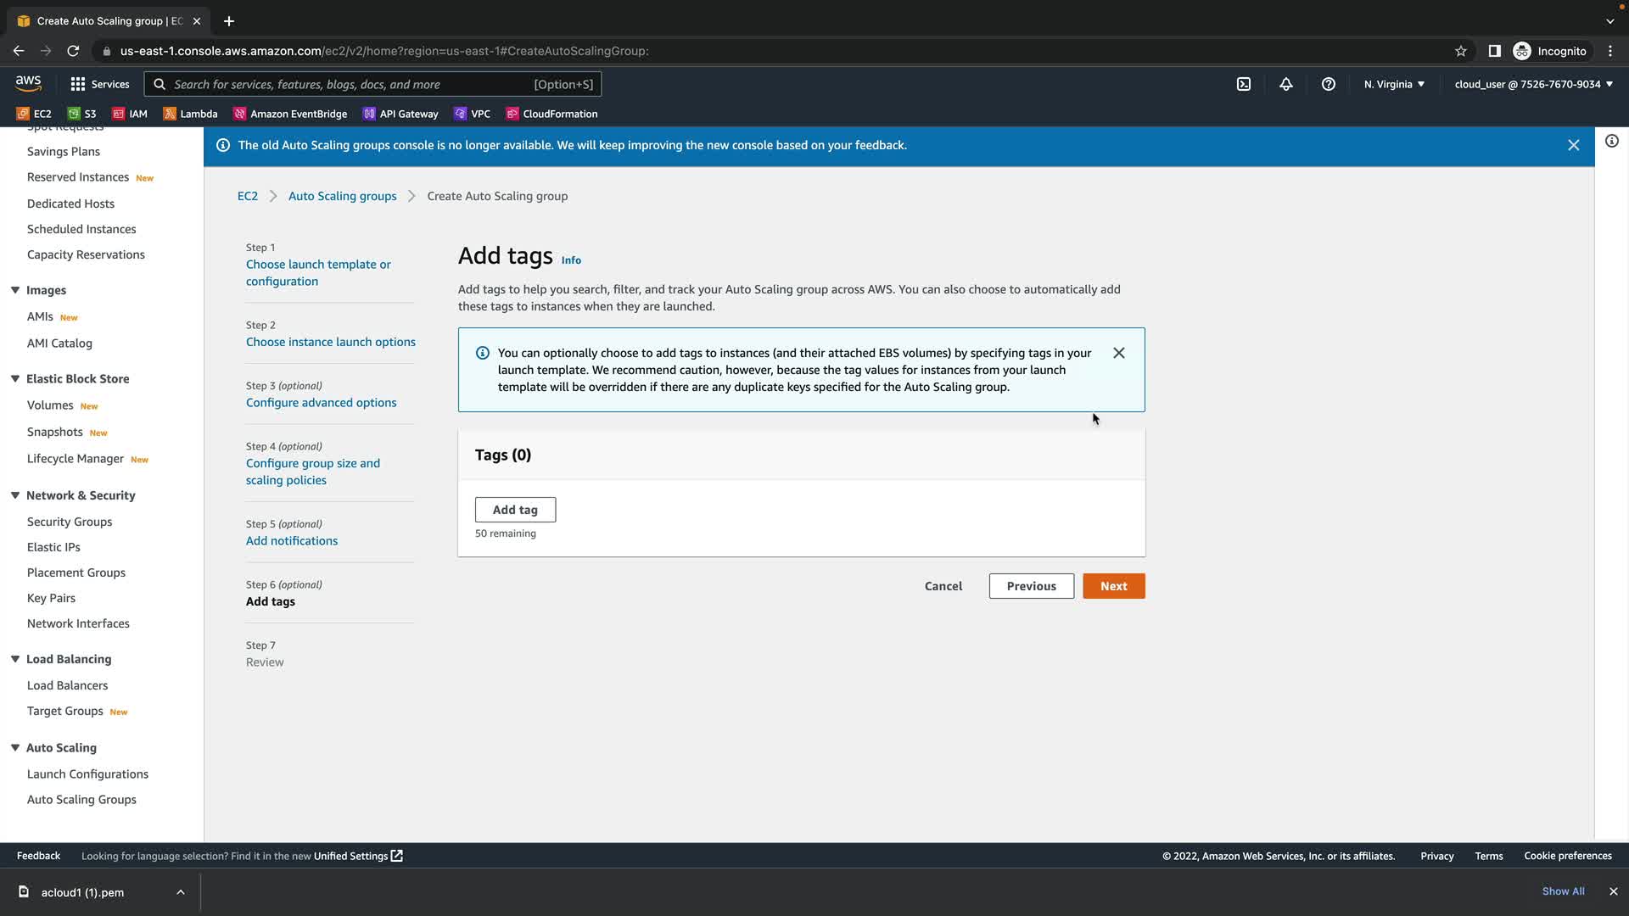Open the notifications bell icon
This screenshot has width=1629, height=916.
[x=1286, y=84]
